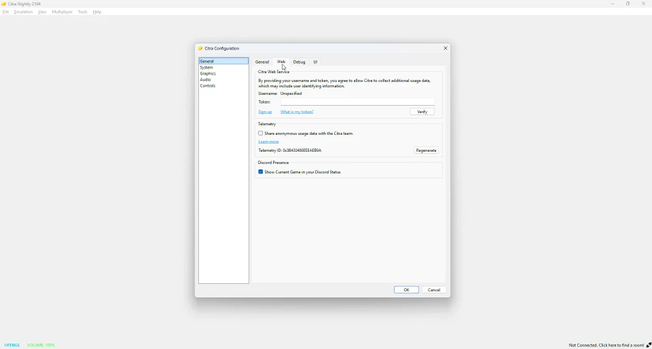Screen dimensions: 652x349
Task: Enable sharing anonymous usage data checkbox
Action: 261,134
